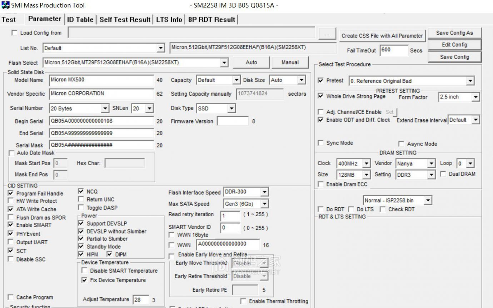Image resolution: width=493 pixels, height=308 pixels.
Task: Open the DRAM Setting DDR3 dropdown
Action: click(x=416, y=175)
